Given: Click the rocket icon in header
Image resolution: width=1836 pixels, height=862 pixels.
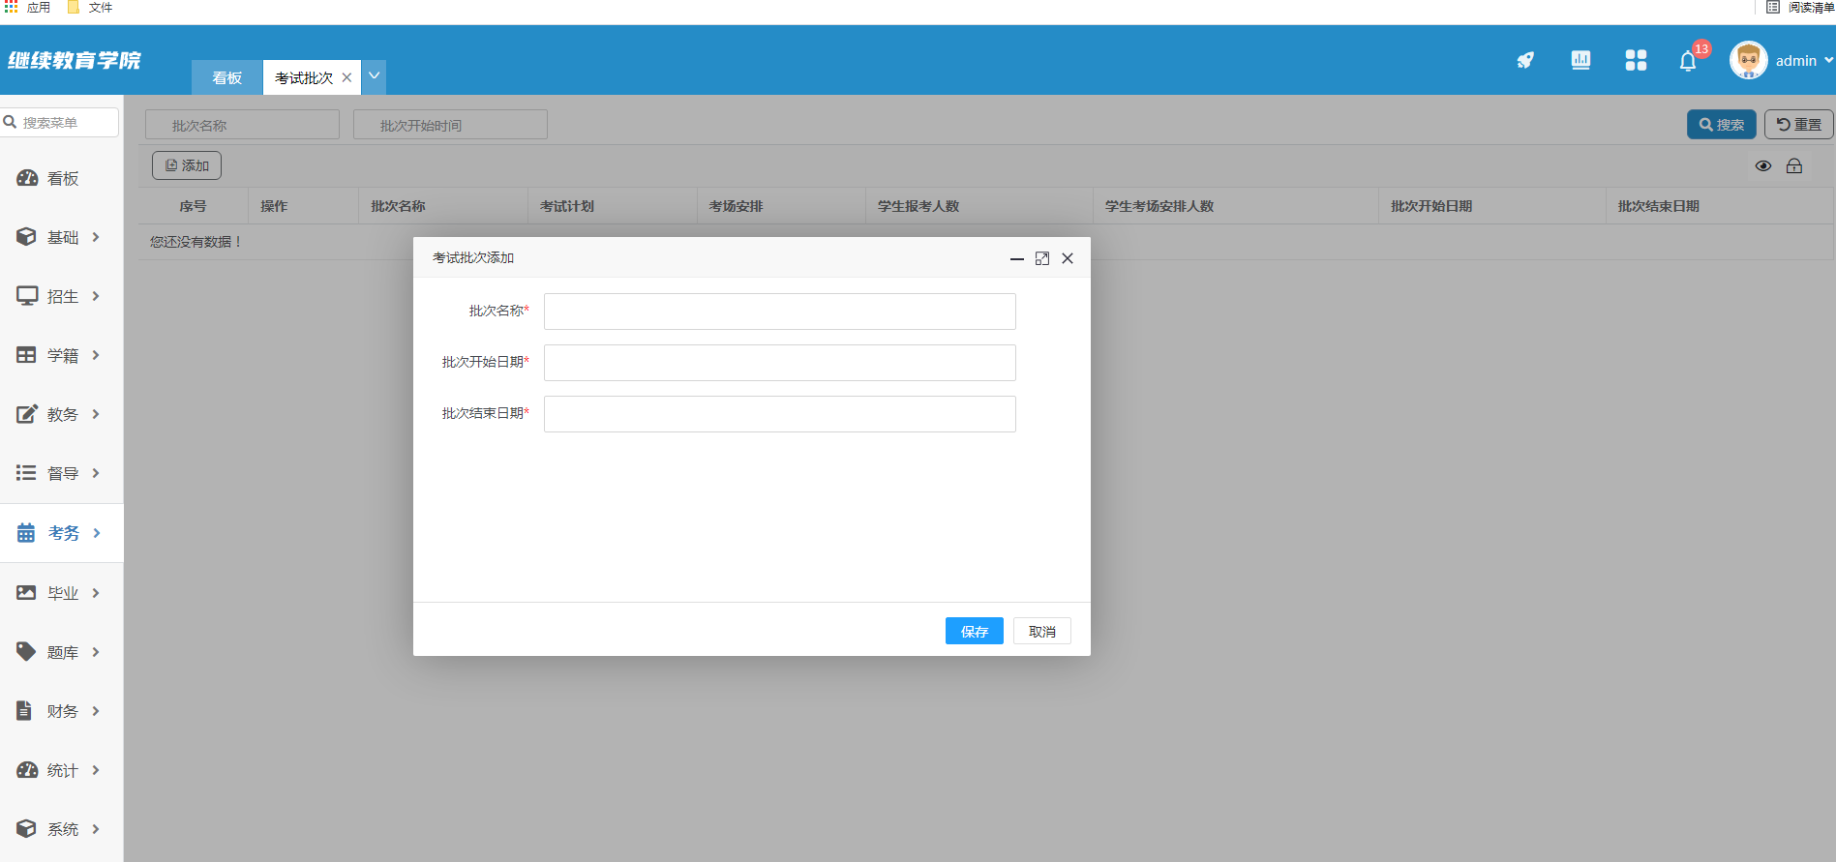Looking at the screenshot, I should coord(1525,61).
